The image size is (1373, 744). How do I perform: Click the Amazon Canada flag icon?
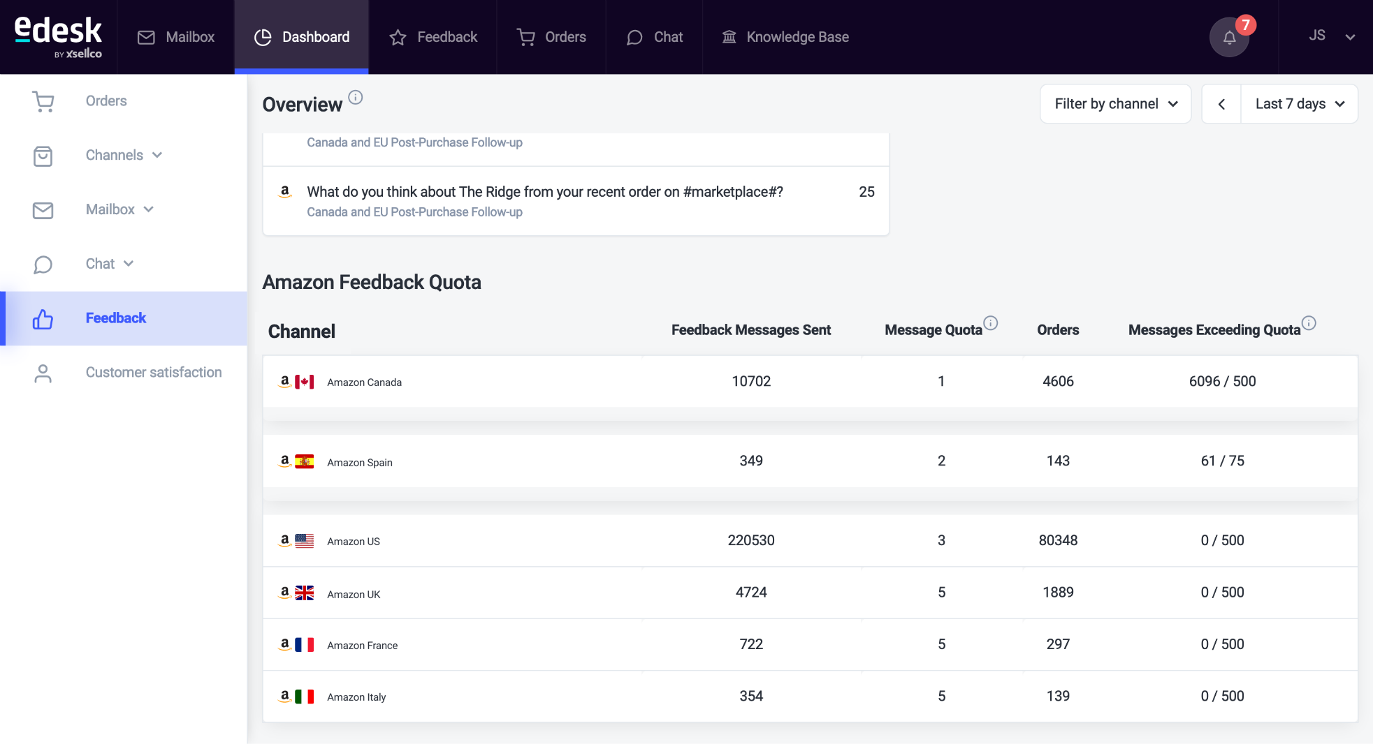(x=304, y=382)
